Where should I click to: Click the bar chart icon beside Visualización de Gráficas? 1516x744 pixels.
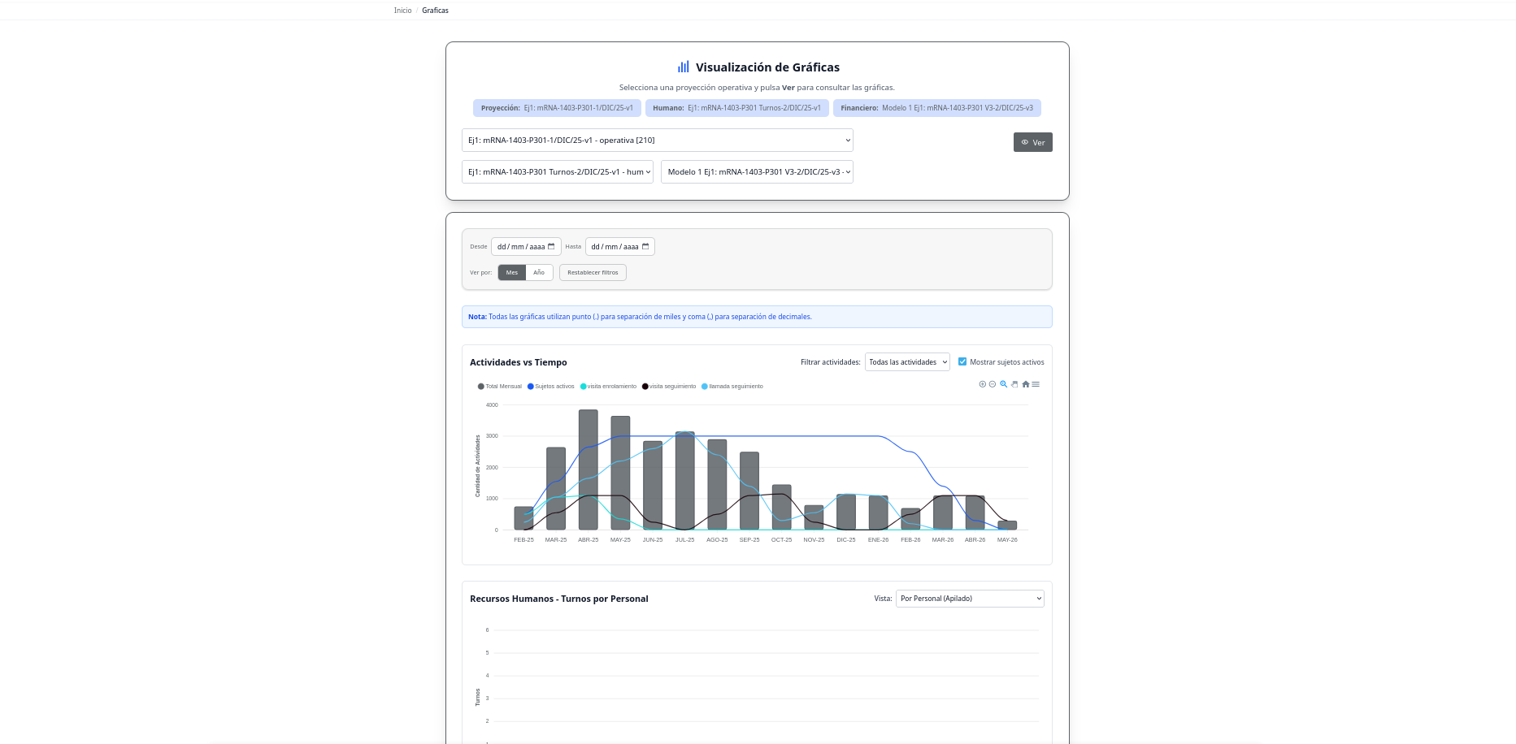tap(683, 67)
